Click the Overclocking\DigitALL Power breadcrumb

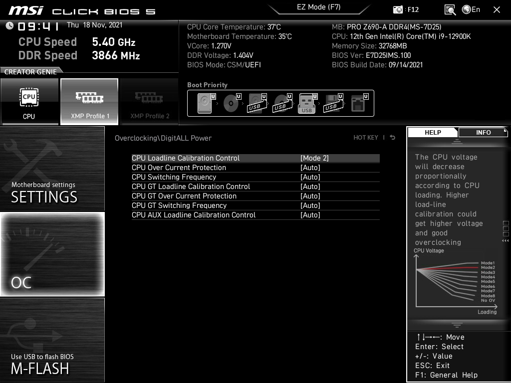(163, 138)
